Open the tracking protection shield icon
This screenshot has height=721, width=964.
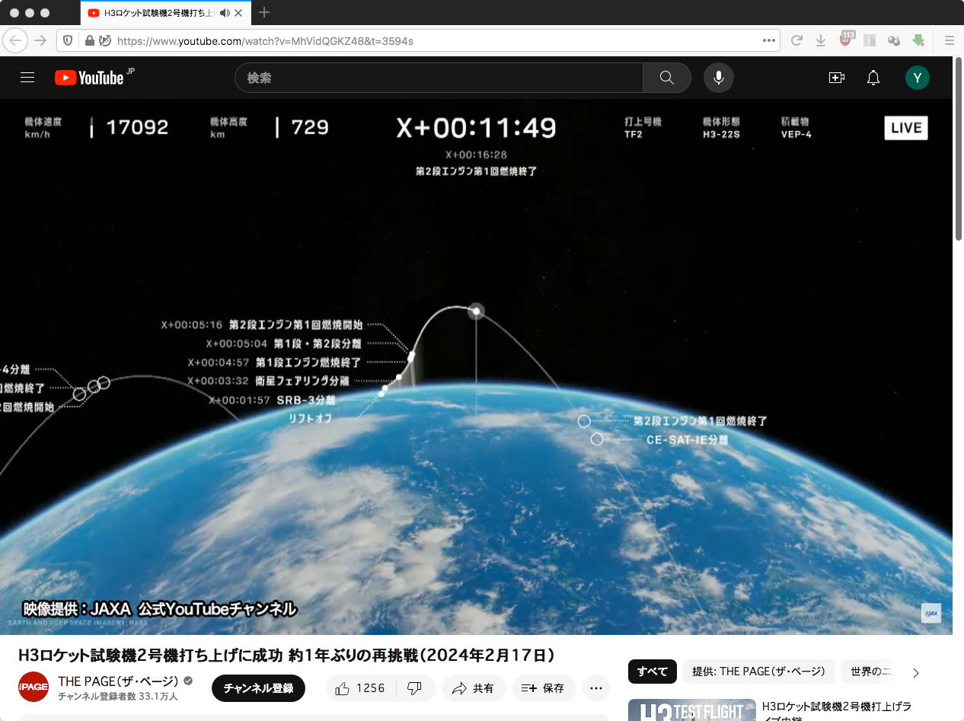[x=68, y=40]
